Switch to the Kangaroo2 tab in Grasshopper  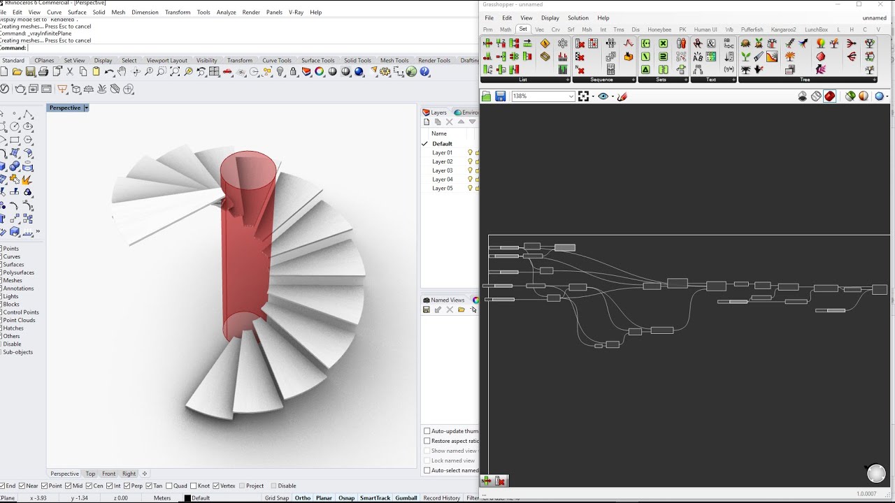pos(783,29)
